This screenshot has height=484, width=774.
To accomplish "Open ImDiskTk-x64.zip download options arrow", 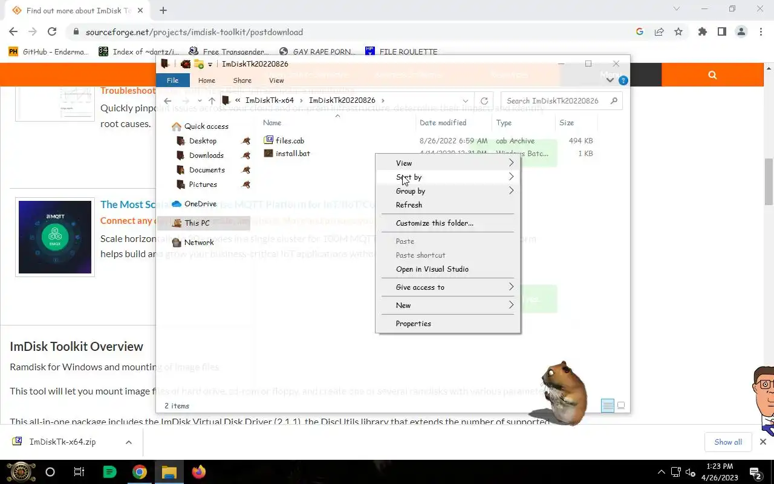I will pyautogui.click(x=129, y=442).
